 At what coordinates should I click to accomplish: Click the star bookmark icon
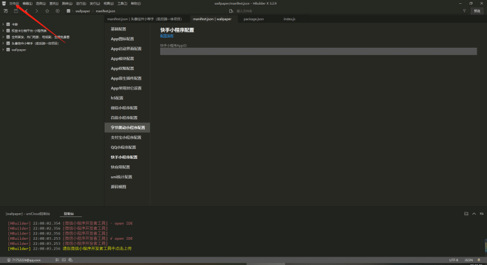[x=47, y=11]
